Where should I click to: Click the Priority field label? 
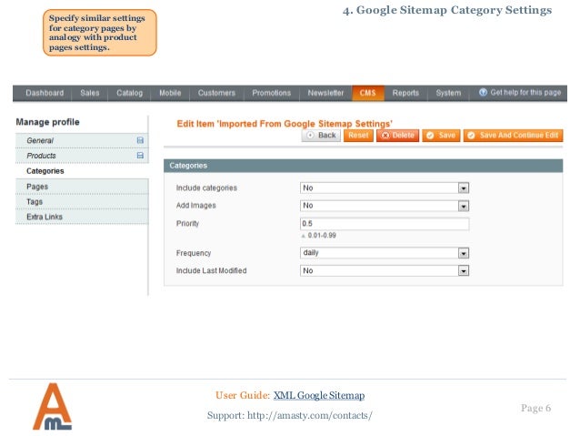187,224
